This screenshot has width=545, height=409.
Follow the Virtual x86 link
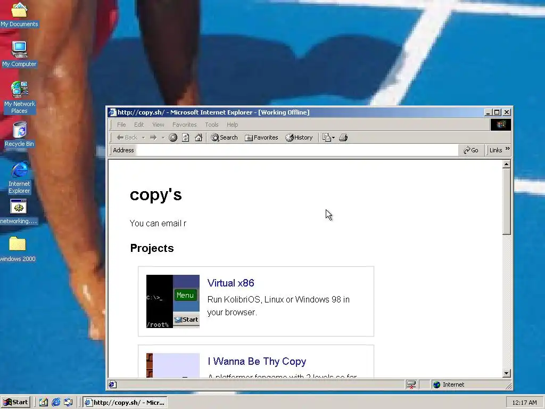[x=231, y=283]
